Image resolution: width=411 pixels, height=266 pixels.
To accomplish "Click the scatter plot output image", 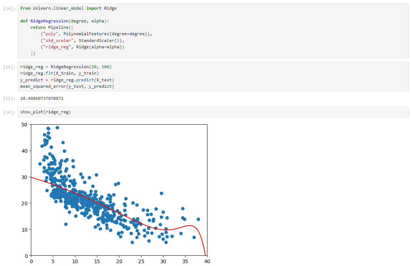I will pos(115,193).
